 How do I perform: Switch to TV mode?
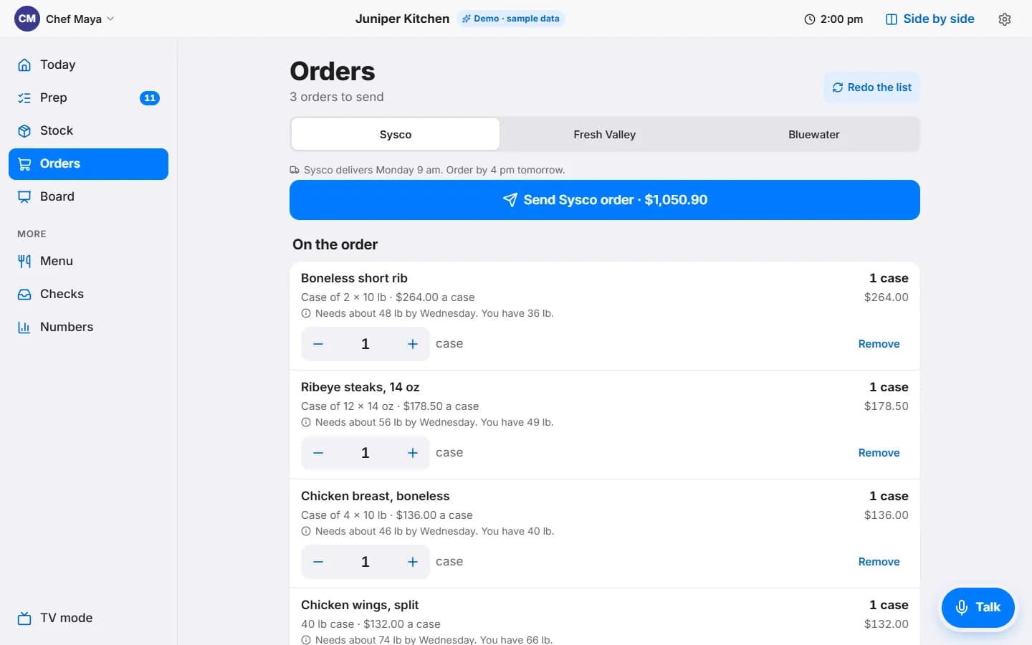88,618
